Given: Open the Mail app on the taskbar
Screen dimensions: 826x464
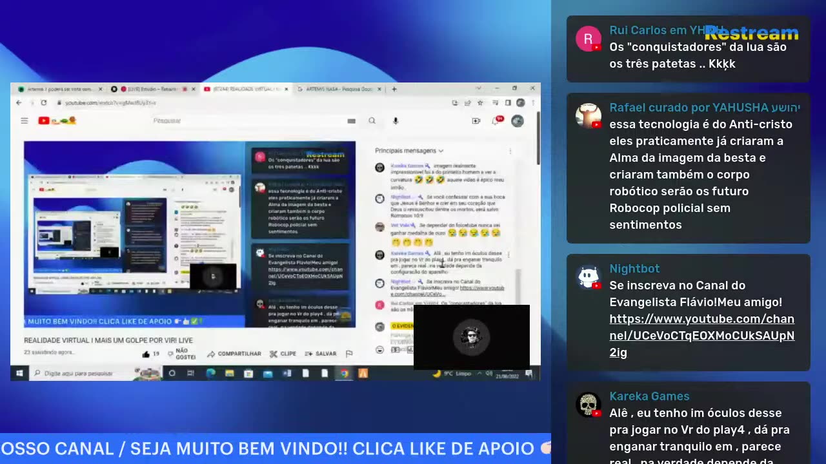Looking at the screenshot, I should point(268,373).
